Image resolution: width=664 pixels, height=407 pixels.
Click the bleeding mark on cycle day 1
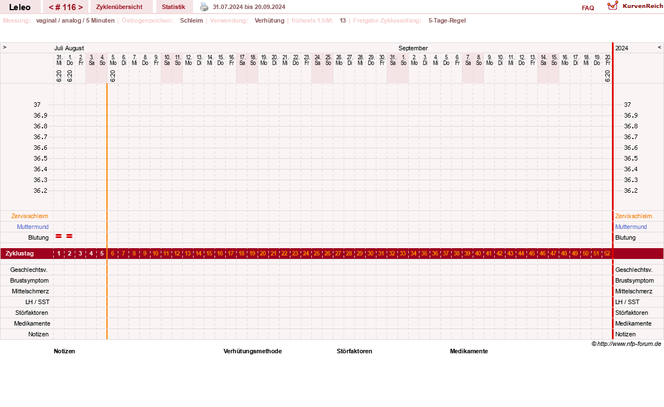pyautogui.click(x=59, y=236)
